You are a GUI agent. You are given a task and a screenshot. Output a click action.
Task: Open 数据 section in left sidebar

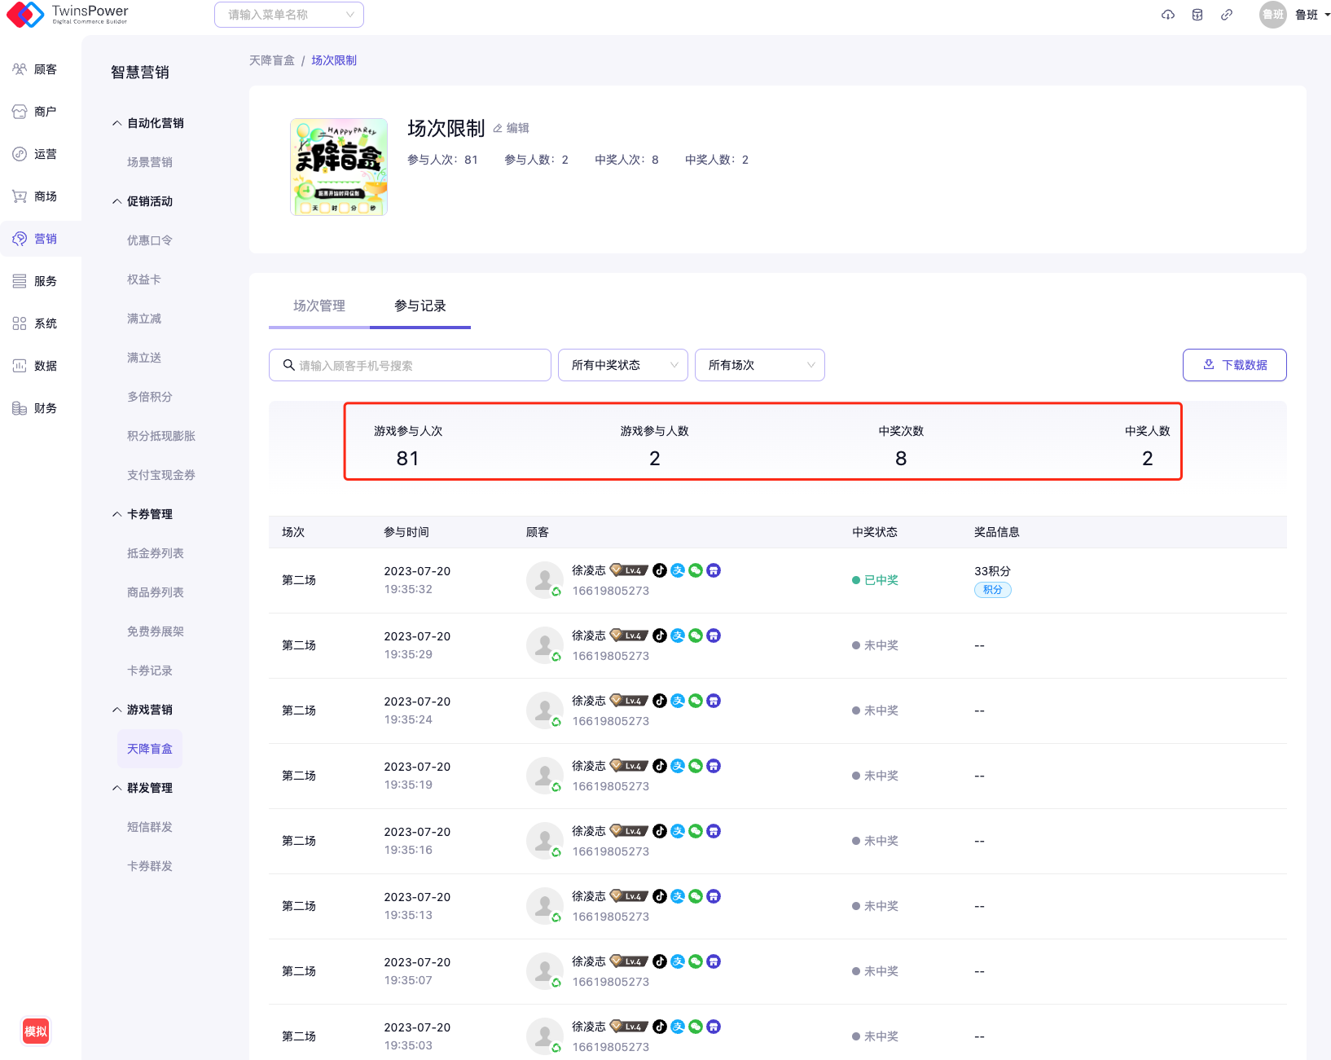36,366
